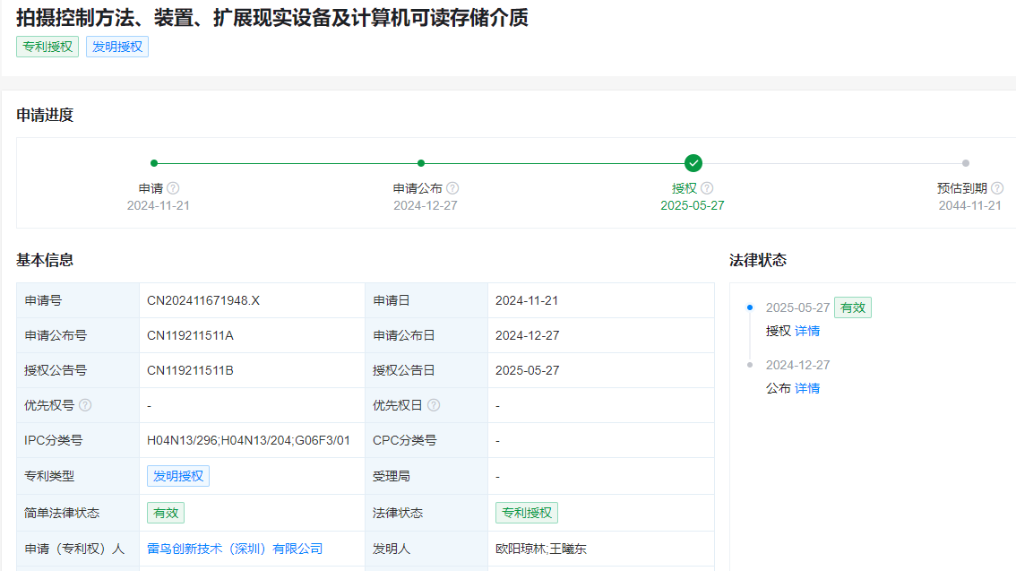Select 专利授权 tag in 法律状态 row
Viewport: 1016px width, 571px height.
point(527,513)
